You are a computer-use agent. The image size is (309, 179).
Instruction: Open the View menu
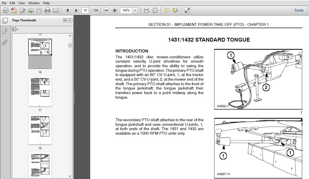click(x=22, y=3)
